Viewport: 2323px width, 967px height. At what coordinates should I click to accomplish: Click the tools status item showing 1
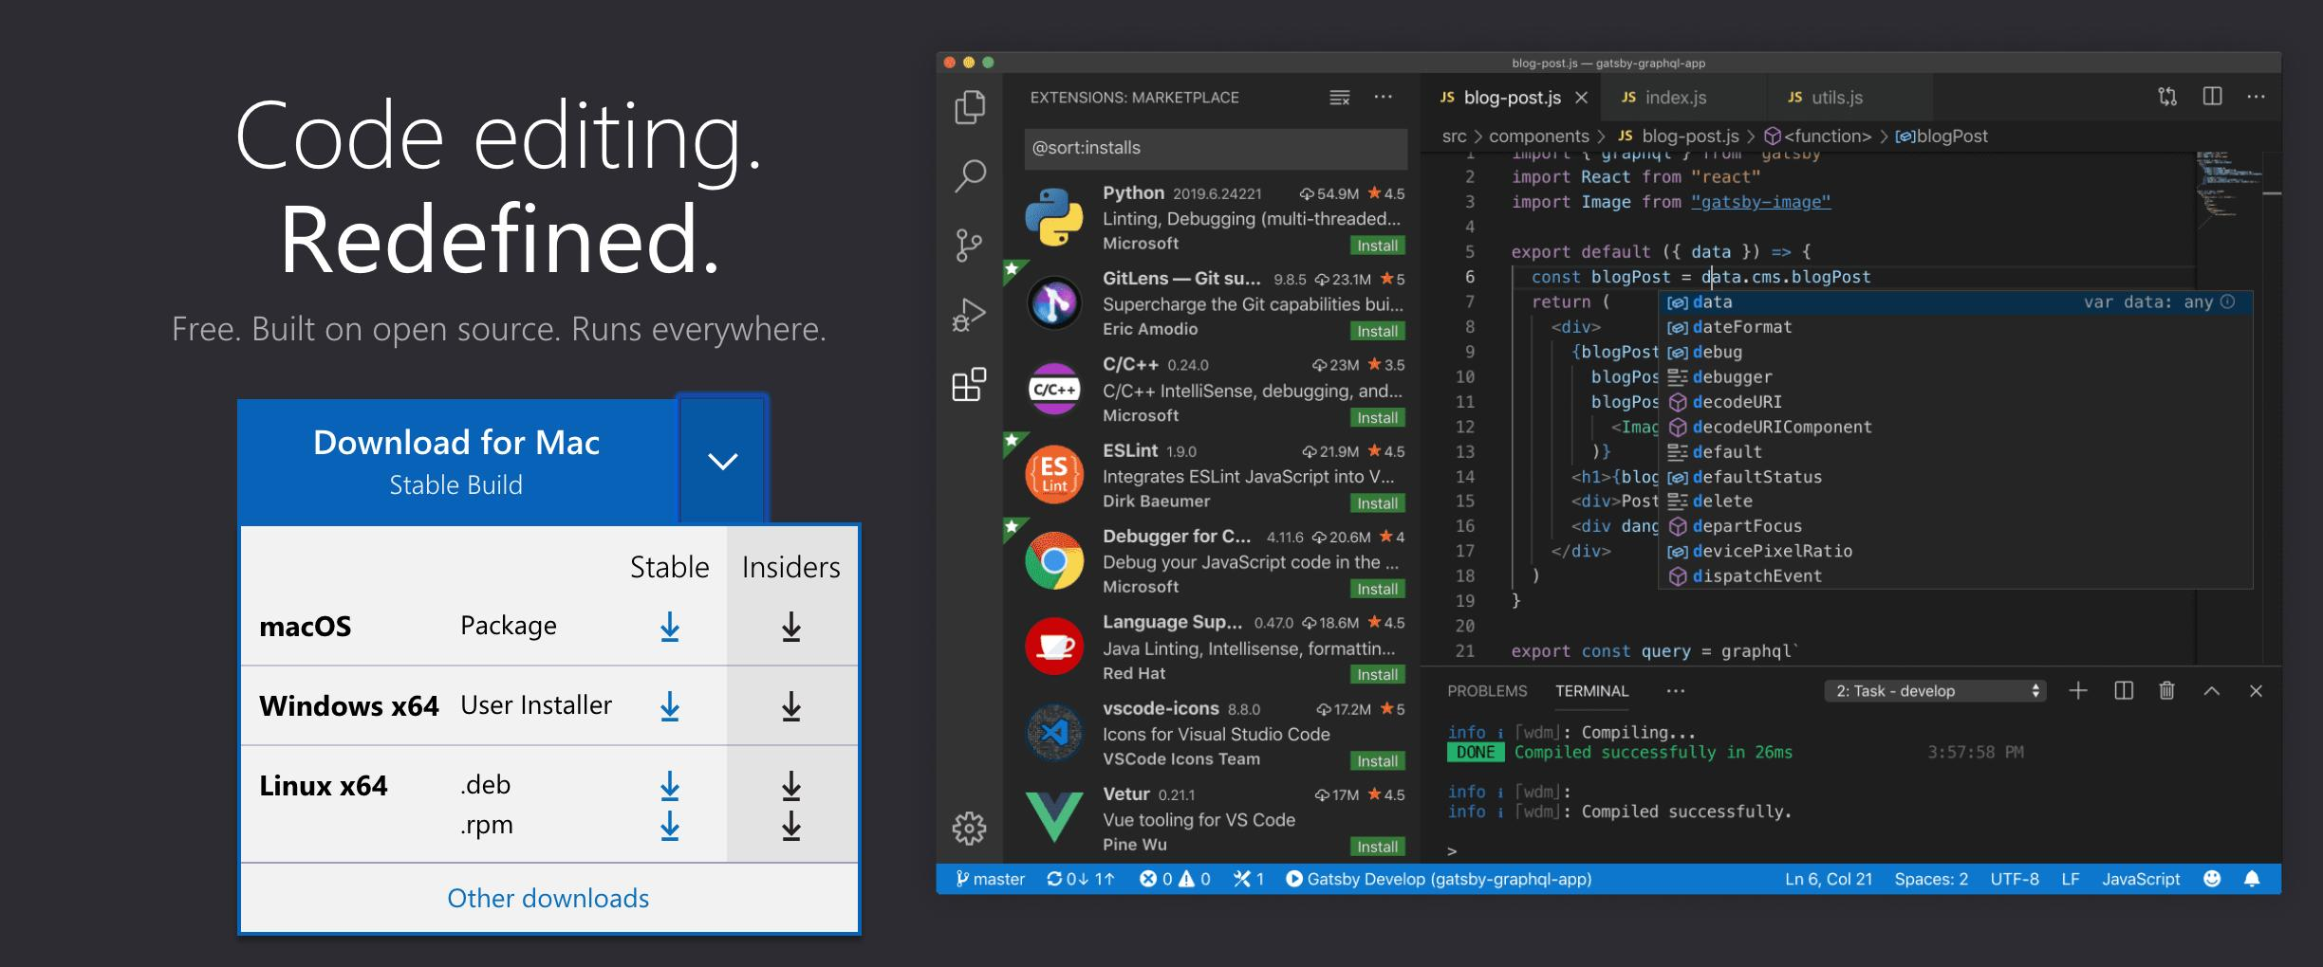pos(1249,879)
